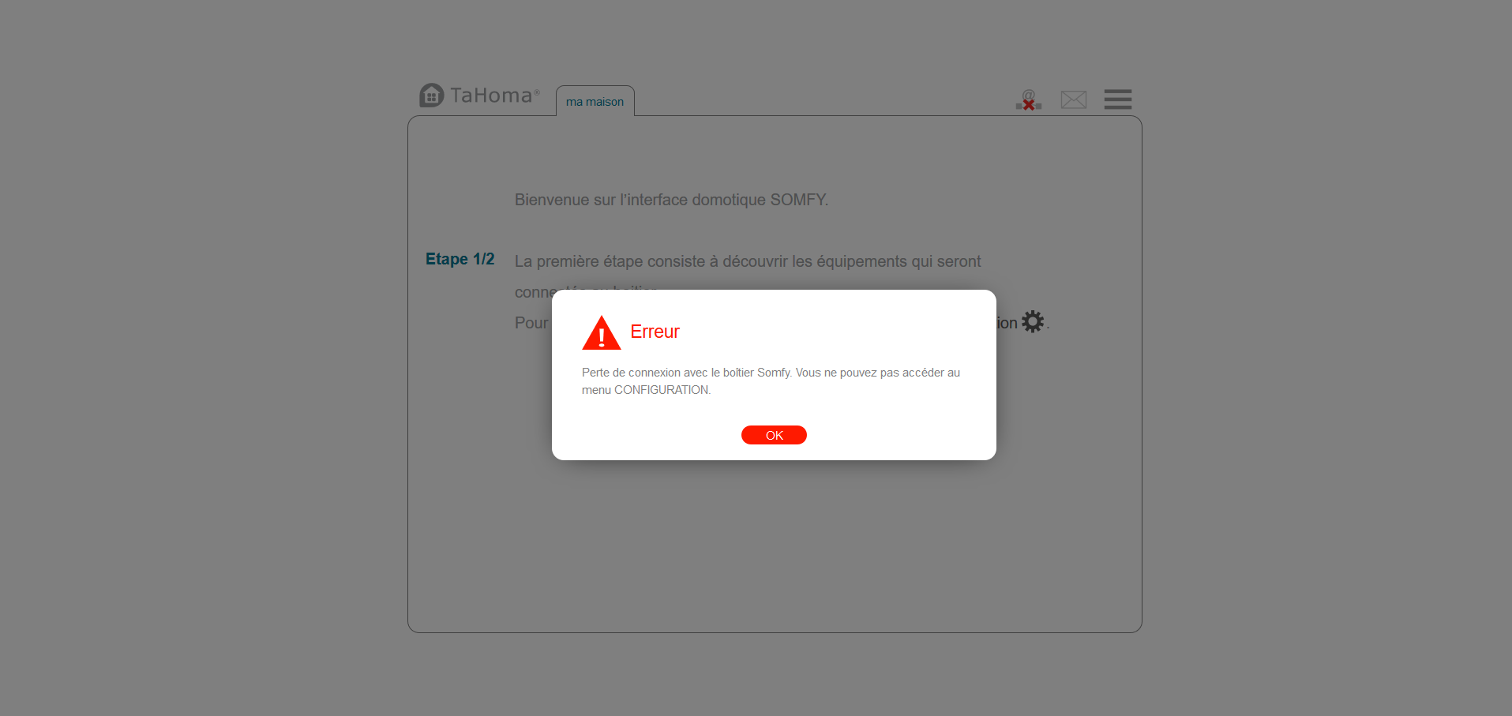1512x716 pixels.
Task: Click the "Erreur" dialog heading
Action: pyautogui.click(x=655, y=332)
